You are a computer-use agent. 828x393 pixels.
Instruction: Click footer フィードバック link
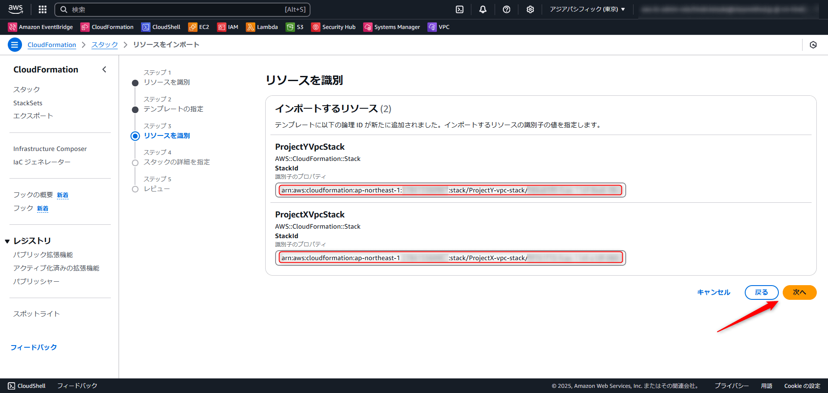(x=77, y=386)
